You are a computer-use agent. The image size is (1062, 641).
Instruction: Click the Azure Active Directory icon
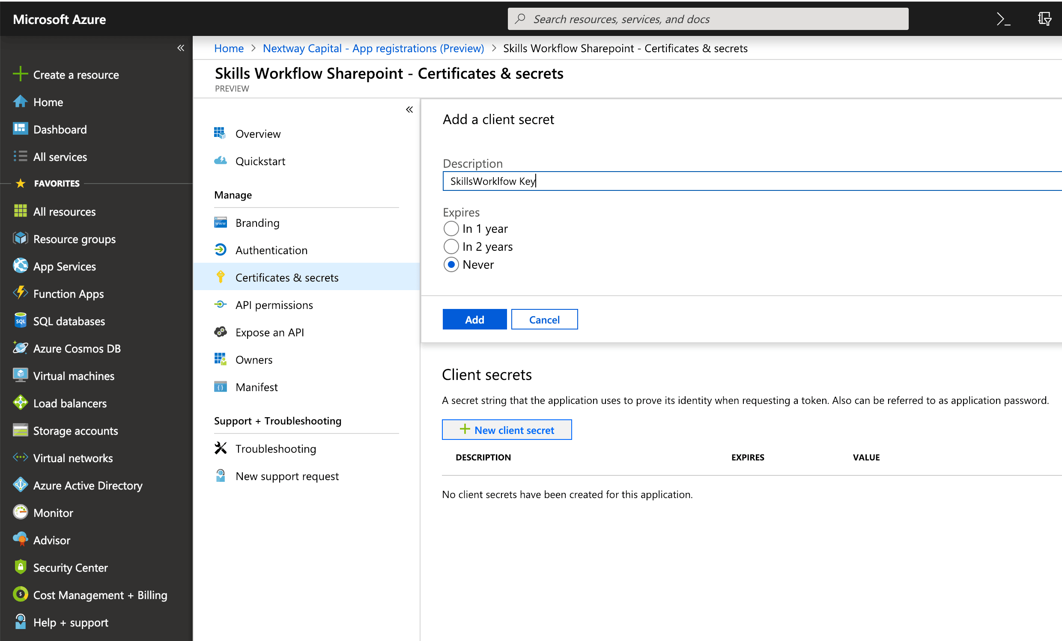coord(20,485)
